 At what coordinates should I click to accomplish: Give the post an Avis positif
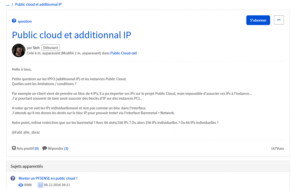coord(25,148)
